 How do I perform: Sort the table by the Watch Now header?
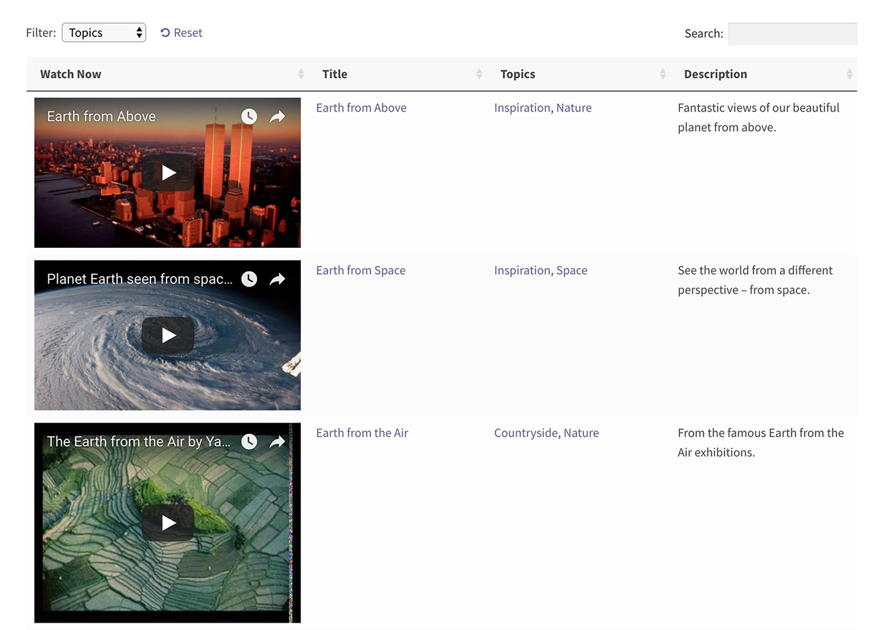pos(70,74)
